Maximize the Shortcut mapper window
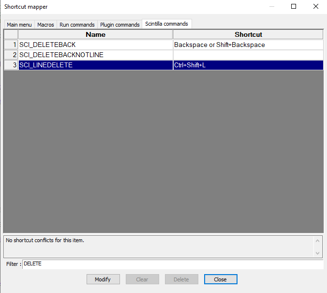327x293 pixels. (x=294, y=6)
